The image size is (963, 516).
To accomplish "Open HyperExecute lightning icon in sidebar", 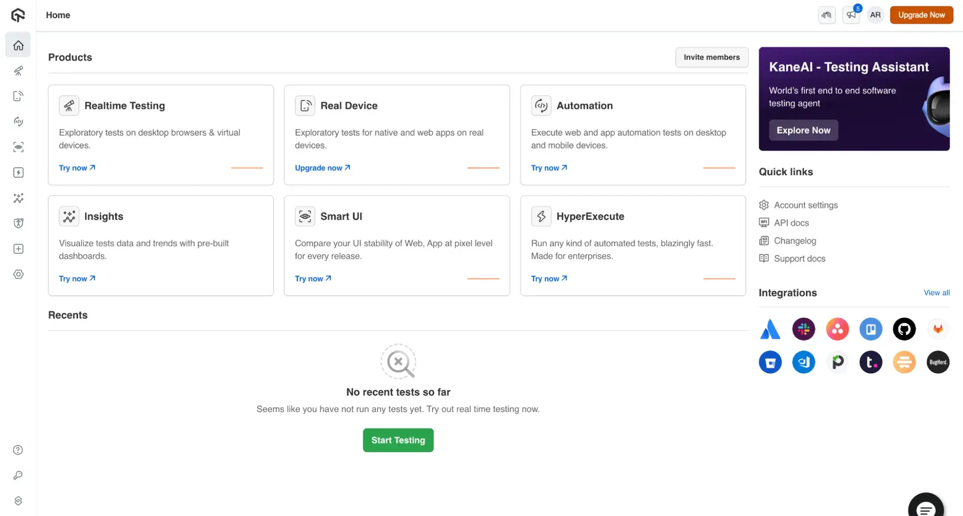I will 18,173.
